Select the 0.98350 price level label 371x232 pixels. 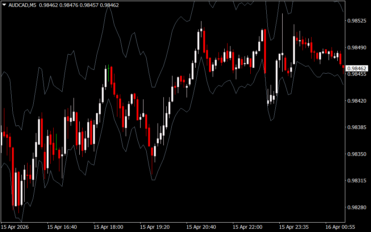pyautogui.click(x=357, y=154)
